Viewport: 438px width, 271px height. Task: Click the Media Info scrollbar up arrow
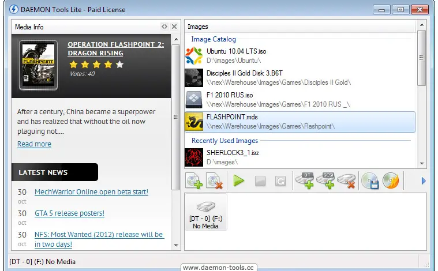(x=176, y=39)
